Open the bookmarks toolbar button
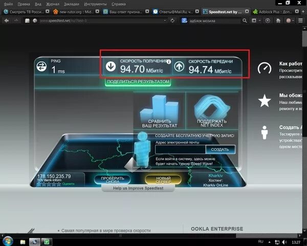The width and height of the screenshot is (307, 246). click(x=254, y=20)
